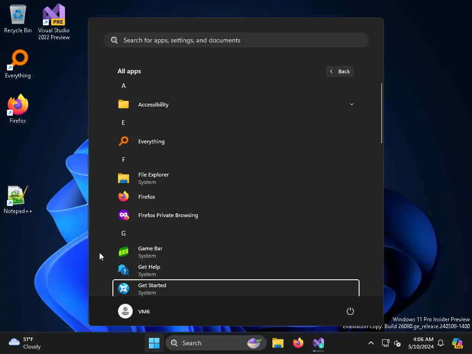Jump to letter F index header
This screenshot has width=472, height=354.
coord(124,159)
